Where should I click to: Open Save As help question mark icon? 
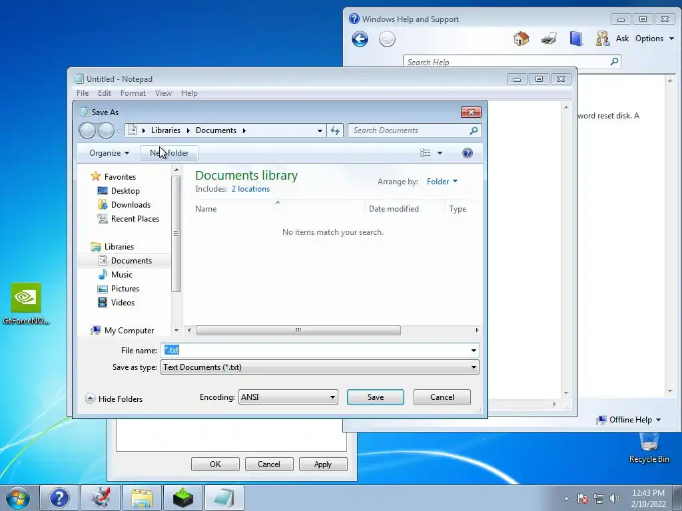pyautogui.click(x=467, y=153)
